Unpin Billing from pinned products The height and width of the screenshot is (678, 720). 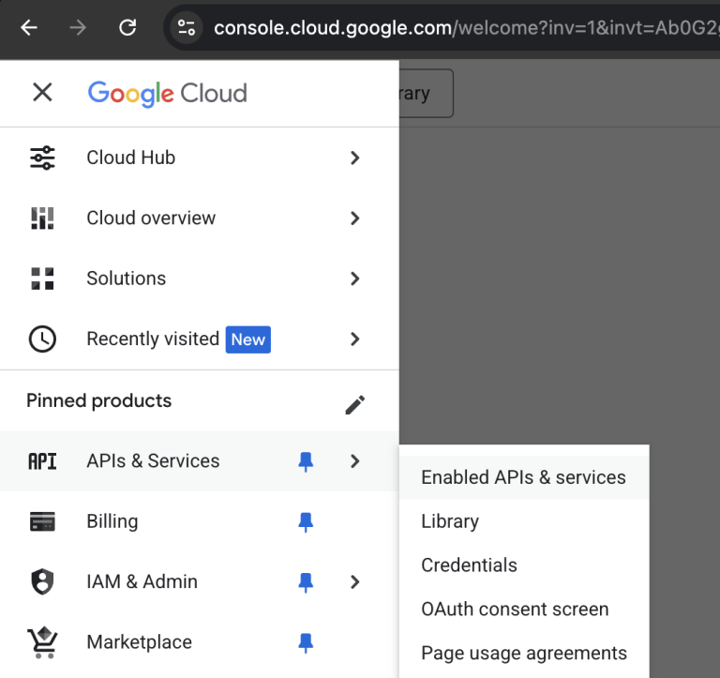pyautogui.click(x=306, y=521)
